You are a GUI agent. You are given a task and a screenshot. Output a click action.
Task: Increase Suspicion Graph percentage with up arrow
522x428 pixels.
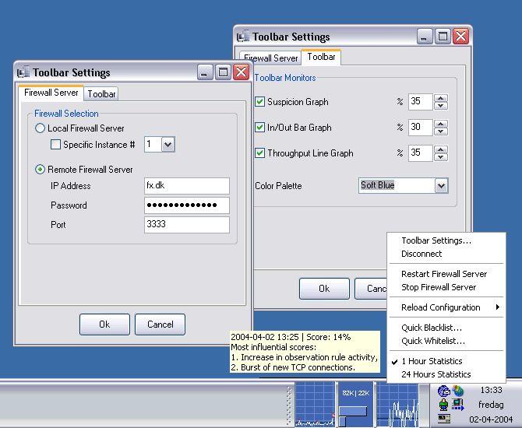440,98
